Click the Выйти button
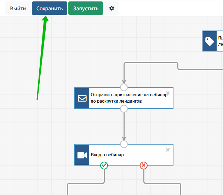 (18, 8)
